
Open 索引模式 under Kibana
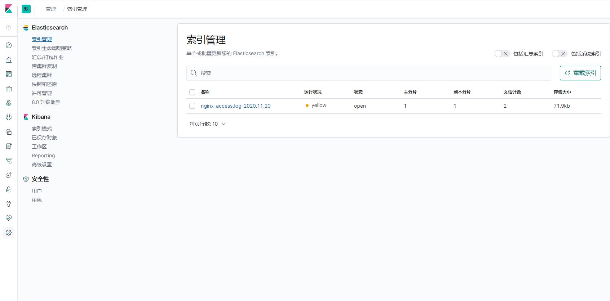(x=42, y=129)
